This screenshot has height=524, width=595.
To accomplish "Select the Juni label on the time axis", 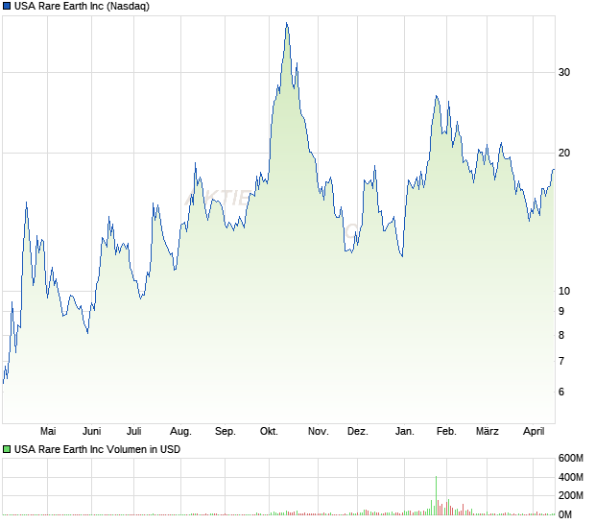I will (92, 432).
